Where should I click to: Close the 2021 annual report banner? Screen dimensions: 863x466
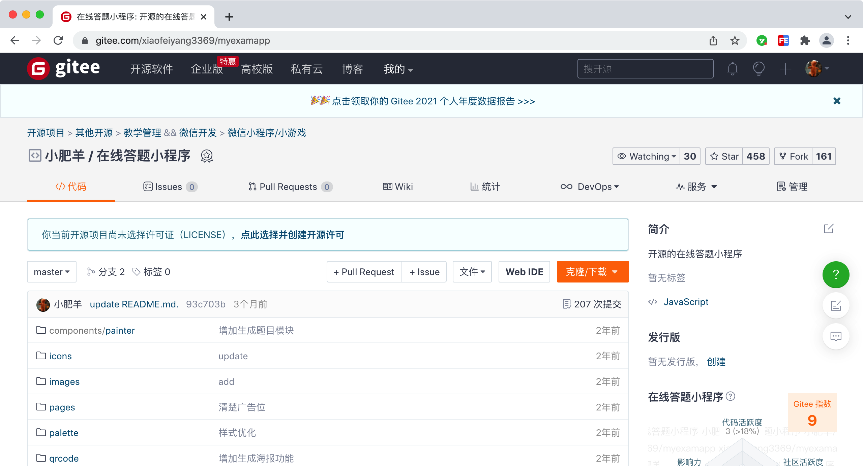[837, 101]
